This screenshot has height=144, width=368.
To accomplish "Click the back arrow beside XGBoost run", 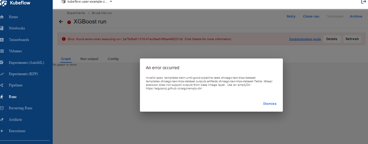I will click(61, 22).
